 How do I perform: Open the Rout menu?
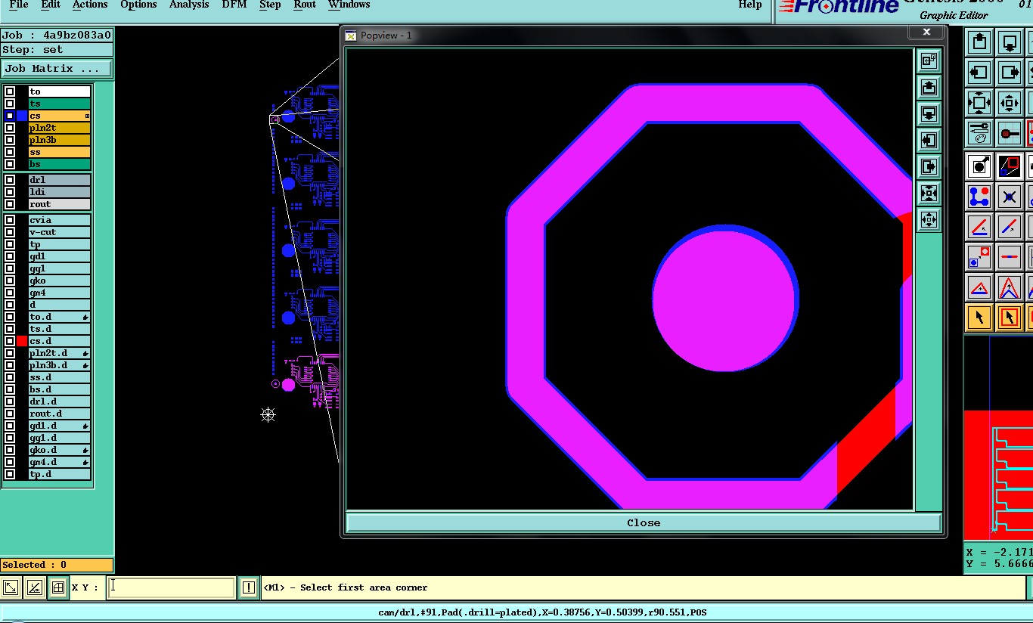pos(305,5)
